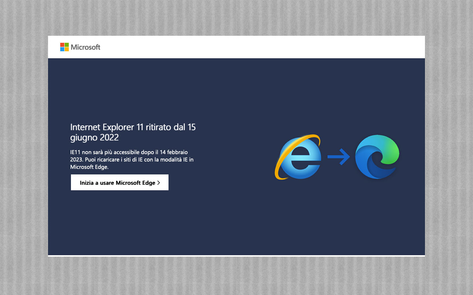This screenshot has width=473, height=295.
Task: Click the 'Internet Explorer 11 ritirato' heading
Action: 133,132
